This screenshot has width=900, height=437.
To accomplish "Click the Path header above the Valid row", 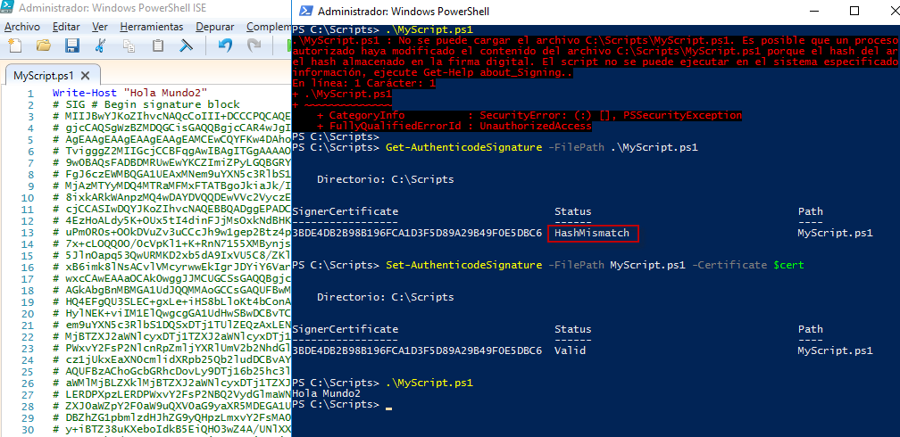I will pos(810,329).
